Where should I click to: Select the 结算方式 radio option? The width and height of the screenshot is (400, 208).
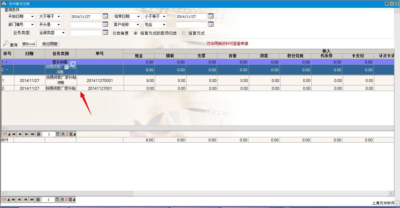click(184, 33)
